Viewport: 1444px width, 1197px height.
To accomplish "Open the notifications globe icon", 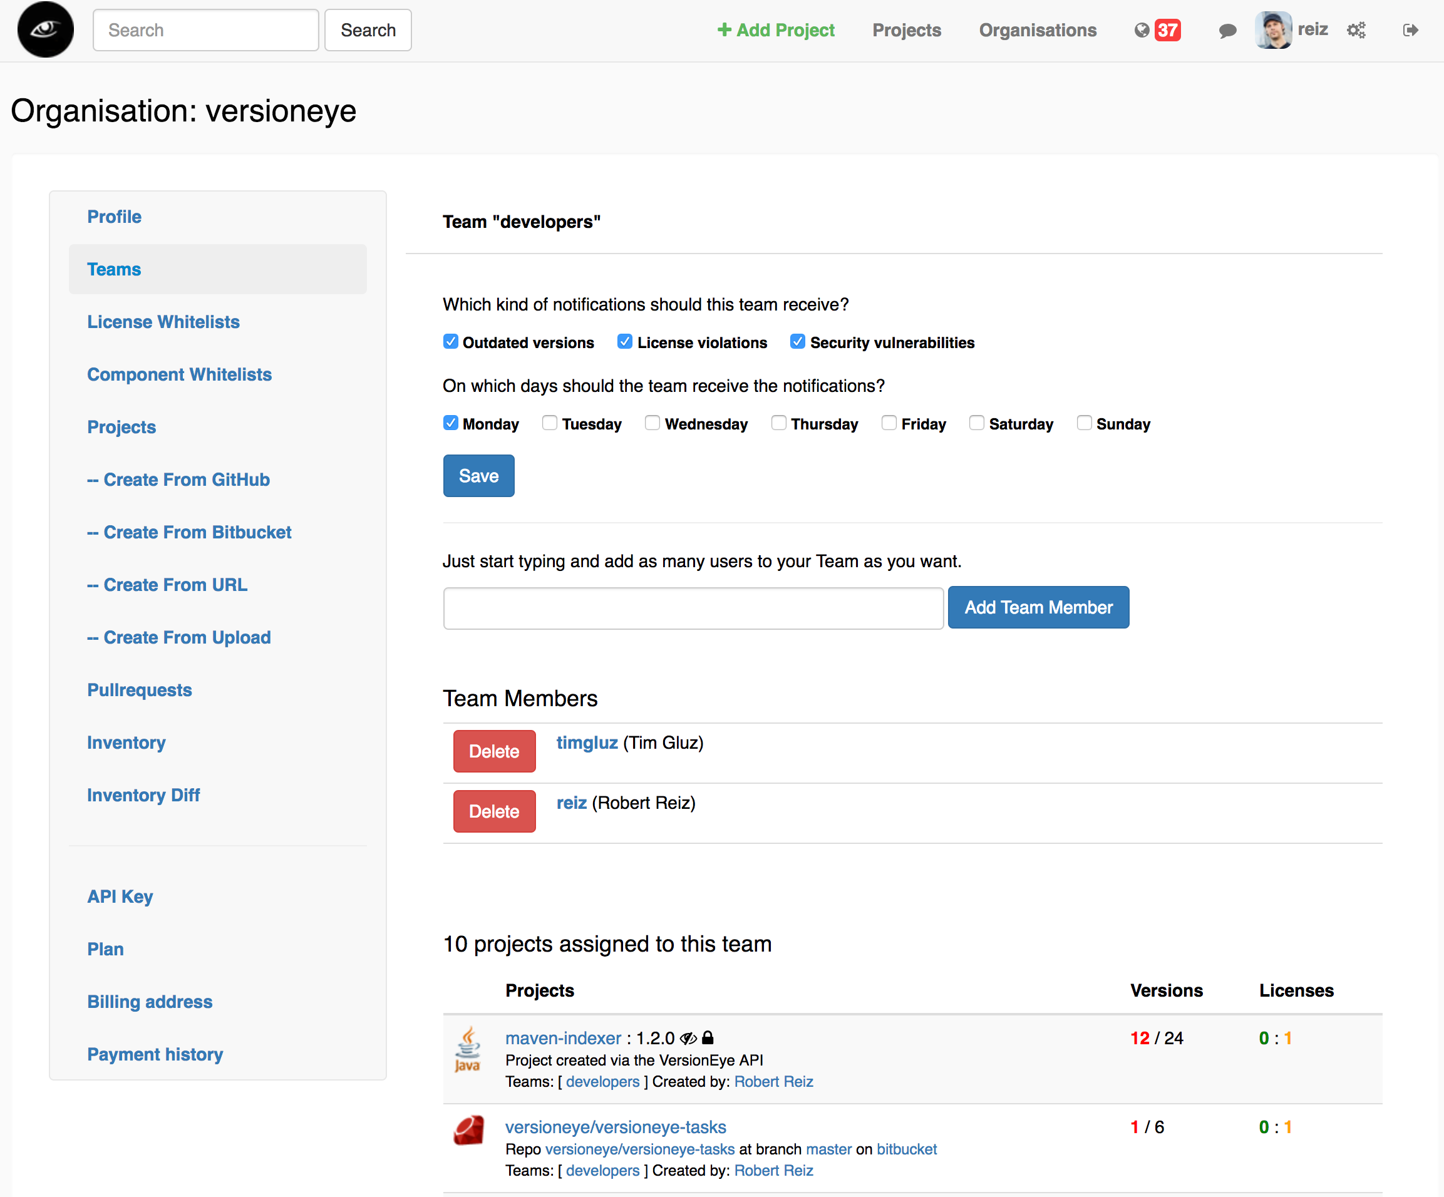I will click(x=1142, y=30).
